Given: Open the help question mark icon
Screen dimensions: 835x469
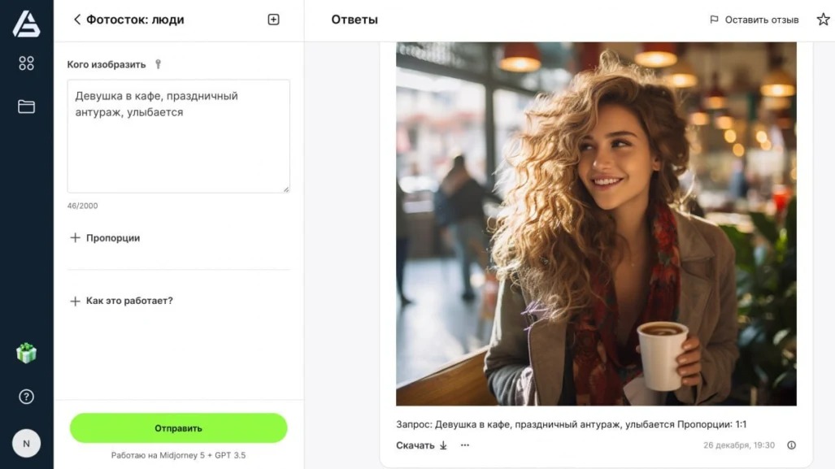Looking at the screenshot, I should click(x=26, y=397).
